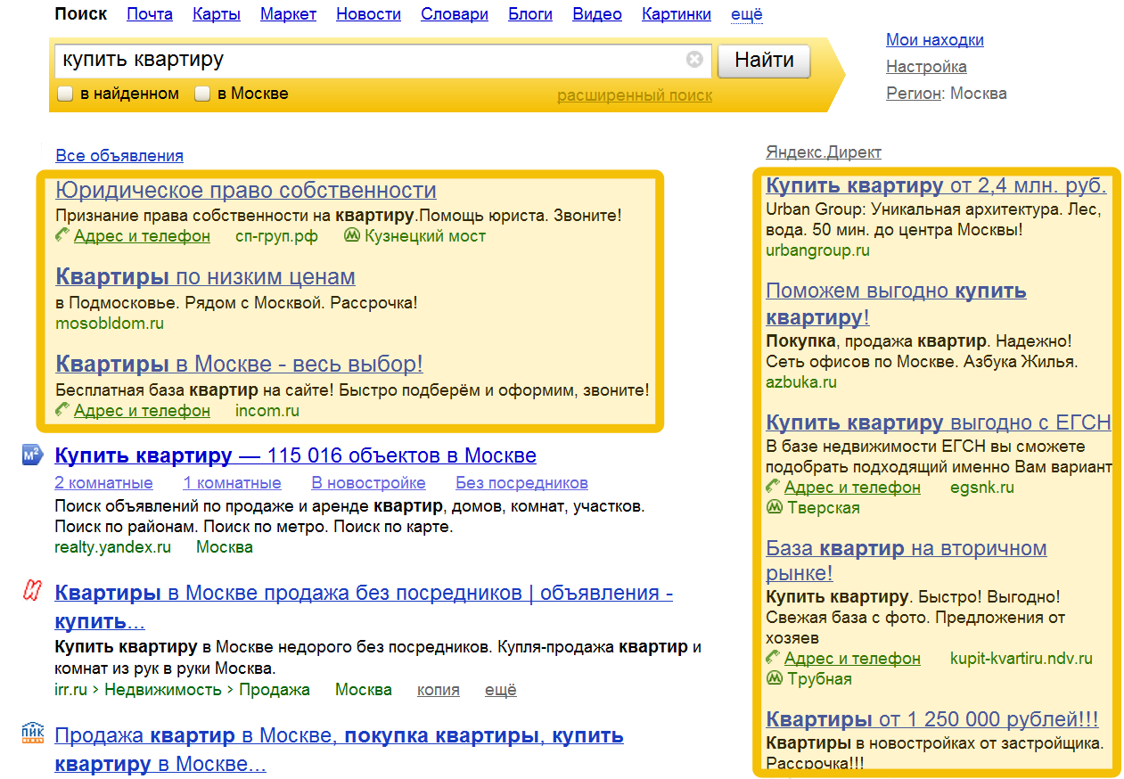The width and height of the screenshot is (1124, 779).
Task: Follow the 'В новостройке' sitelink
Action: click(x=368, y=483)
